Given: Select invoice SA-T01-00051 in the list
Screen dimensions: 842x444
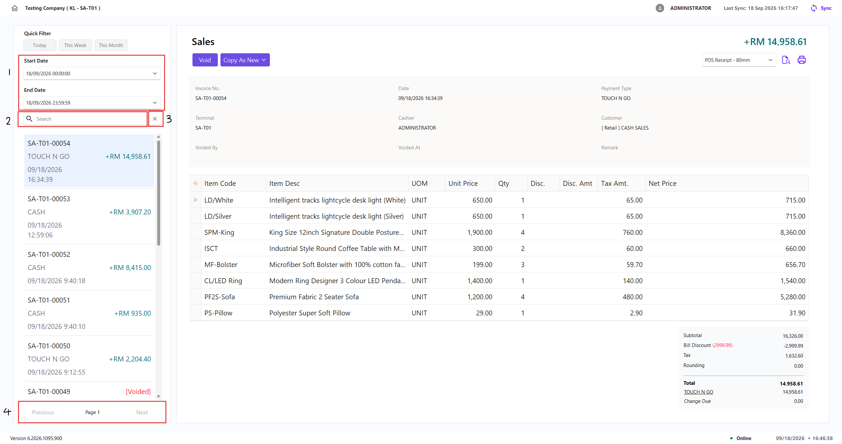Looking at the screenshot, I should [x=89, y=313].
